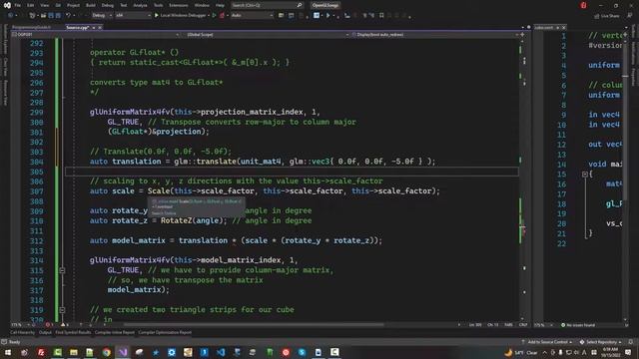Open the Test menu
The image size is (639, 359).
tap(124, 5)
